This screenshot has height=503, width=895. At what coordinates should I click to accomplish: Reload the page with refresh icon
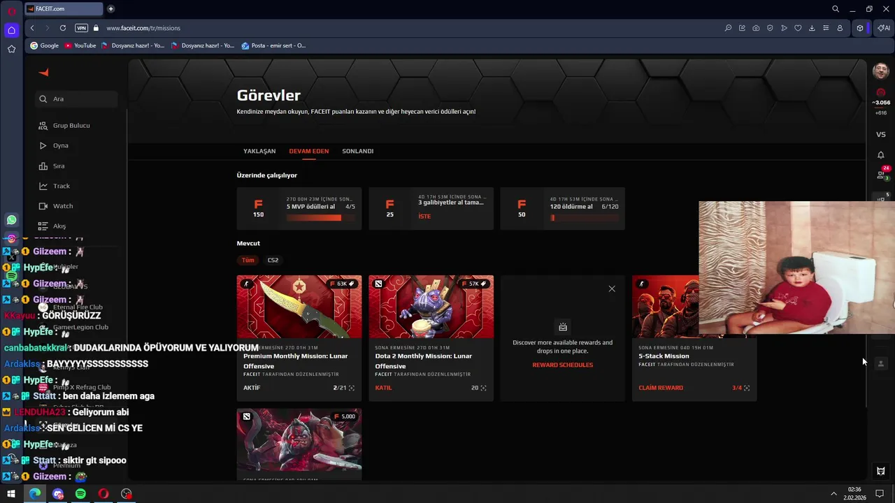[x=63, y=28]
